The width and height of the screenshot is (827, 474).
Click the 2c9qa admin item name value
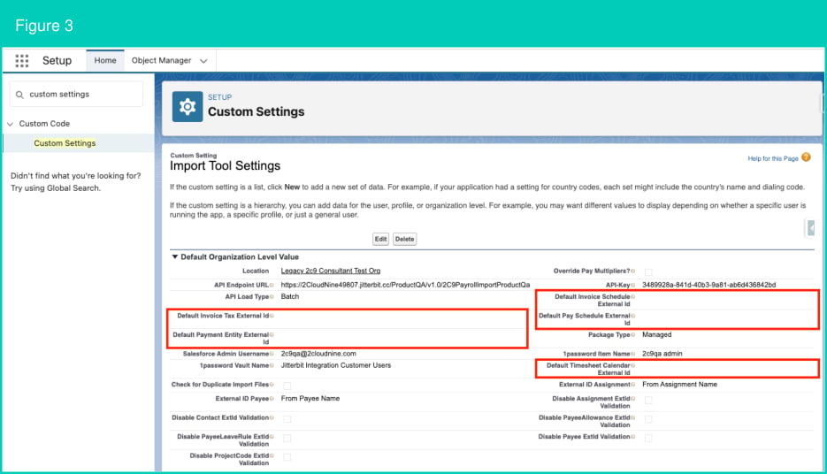coord(662,354)
